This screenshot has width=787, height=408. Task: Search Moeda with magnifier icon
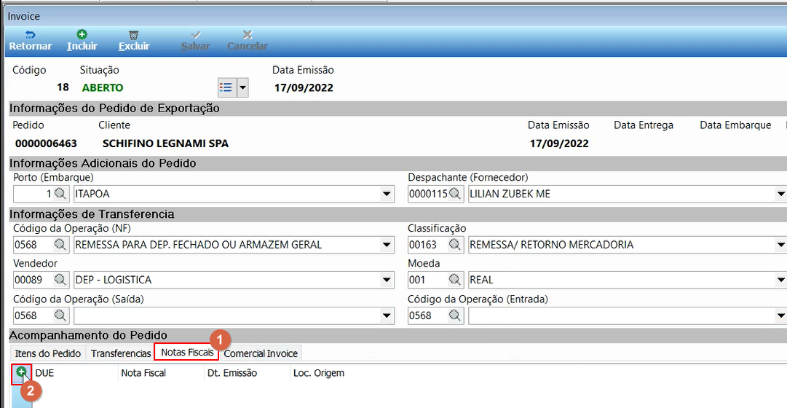[455, 280]
